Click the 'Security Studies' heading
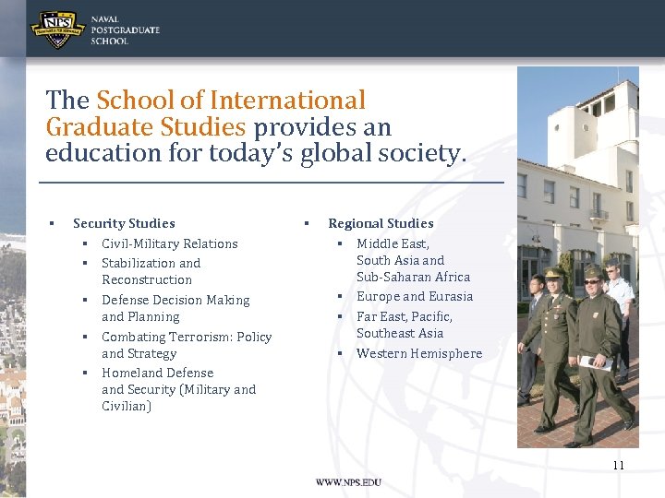The height and width of the screenshot is (498, 665). (124, 223)
